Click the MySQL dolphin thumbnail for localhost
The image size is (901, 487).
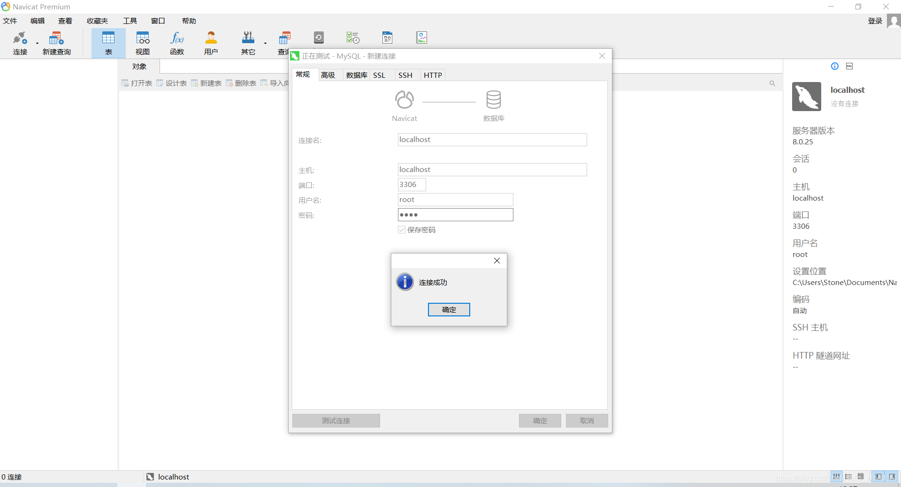pyautogui.click(x=807, y=97)
